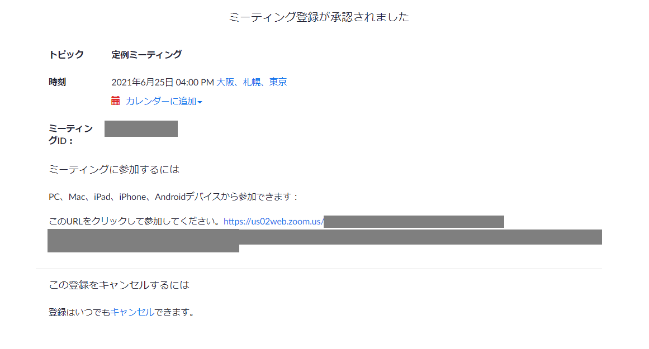Expand the caret beside カレンダーに追加
Image resolution: width=649 pixels, height=349 pixels.
(x=200, y=102)
